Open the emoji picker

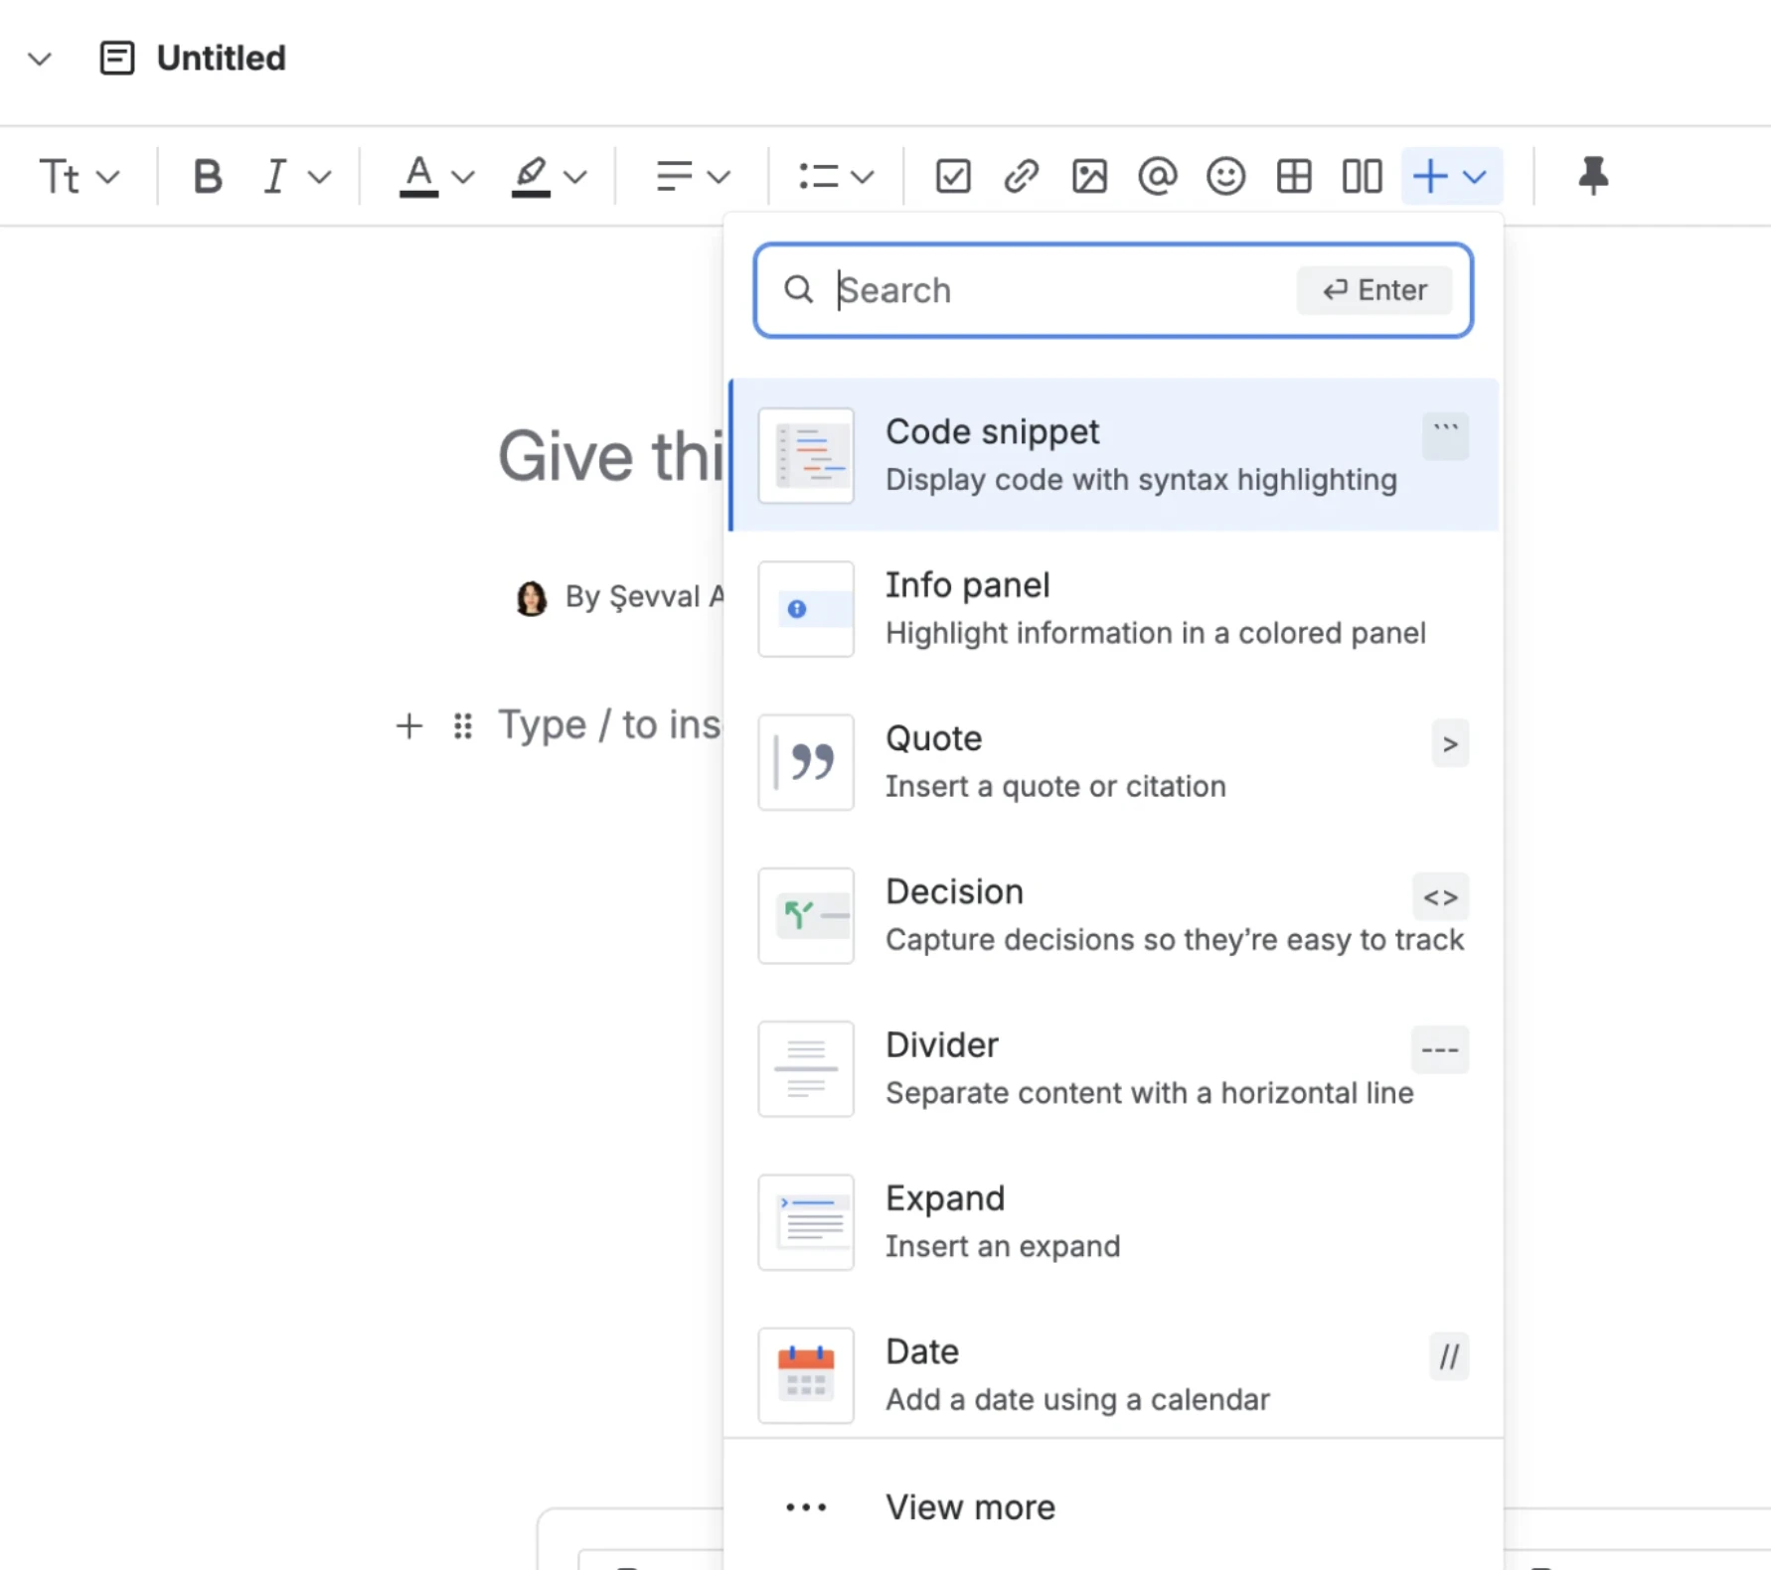point(1225,177)
